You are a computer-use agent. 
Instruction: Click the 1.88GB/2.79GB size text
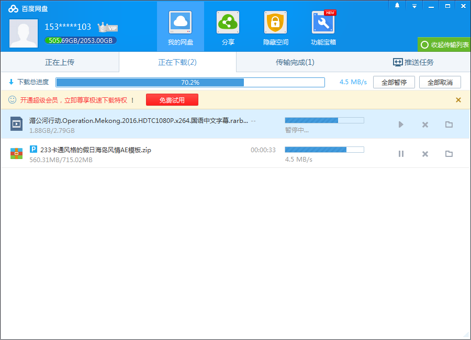point(52,131)
